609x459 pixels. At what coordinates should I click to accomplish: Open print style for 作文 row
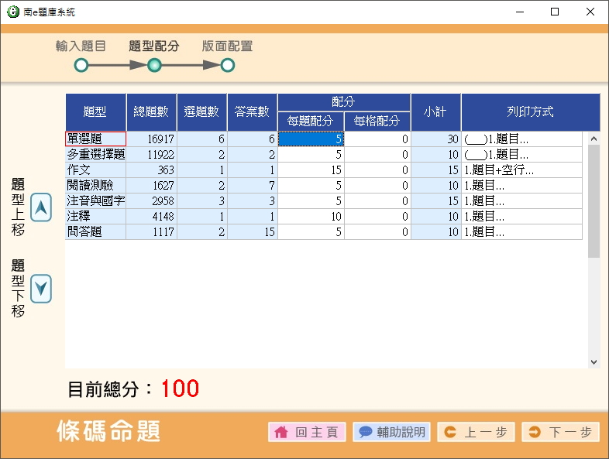pos(521,170)
